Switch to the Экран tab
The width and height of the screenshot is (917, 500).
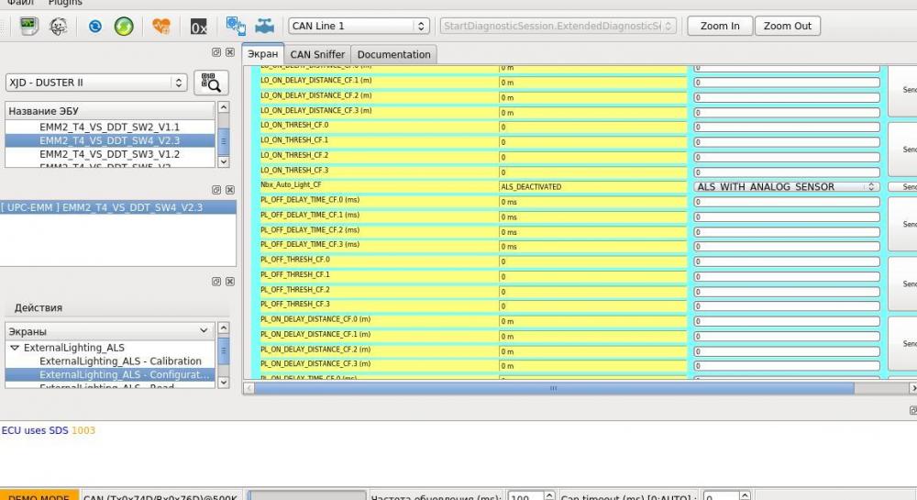click(262, 54)
